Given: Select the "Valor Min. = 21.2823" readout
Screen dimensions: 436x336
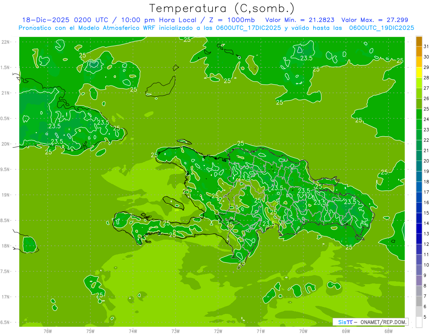Looking at the screenshot, I should [300, 20].
